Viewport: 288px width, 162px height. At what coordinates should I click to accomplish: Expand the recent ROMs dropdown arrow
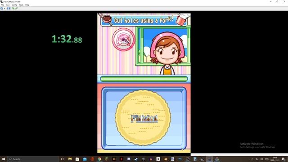pyautogui.click(x=4, y=9)
